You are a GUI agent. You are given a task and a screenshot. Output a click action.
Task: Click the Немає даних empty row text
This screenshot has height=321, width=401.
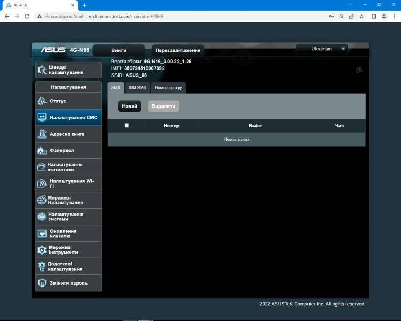coord(236,139)
